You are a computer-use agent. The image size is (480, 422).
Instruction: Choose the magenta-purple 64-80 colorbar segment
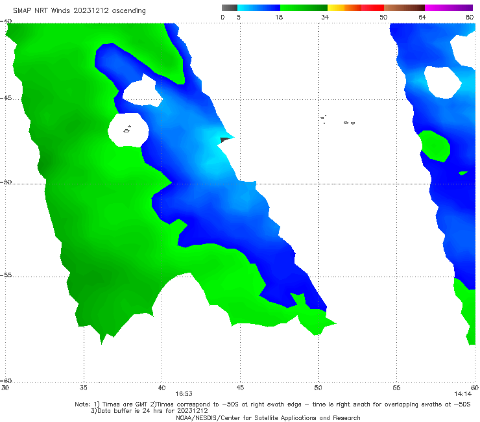449,8
